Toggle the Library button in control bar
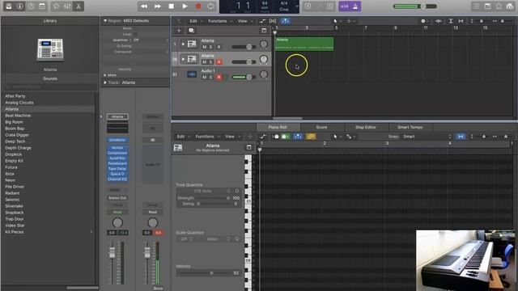The height and width of the screenshot is (291, 518). 9,6
